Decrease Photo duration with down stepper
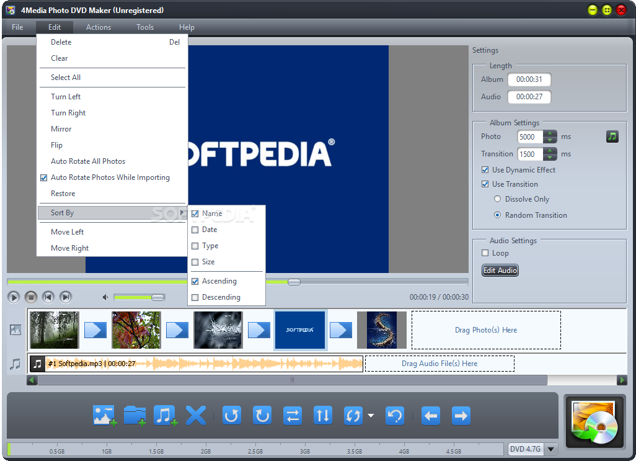The image size is (636, 461). [x=550, y=140]
